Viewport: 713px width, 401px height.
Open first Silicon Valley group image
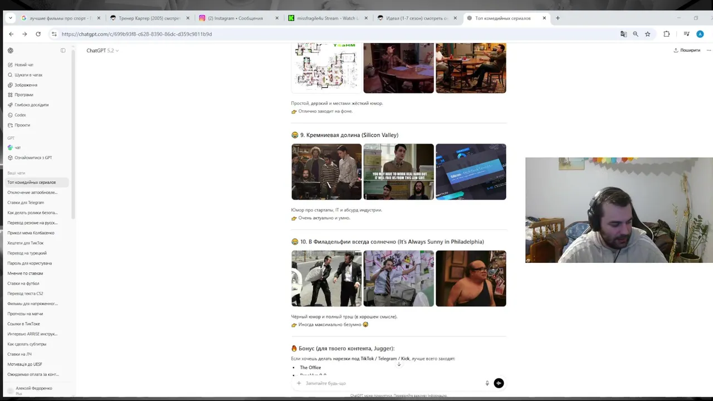click(326, 172)
